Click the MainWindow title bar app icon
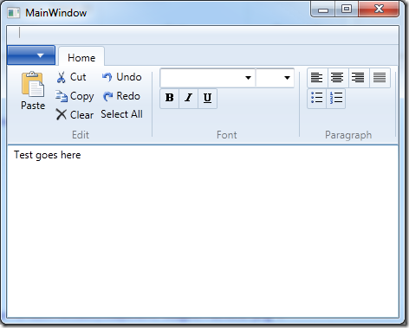This screenshot has height=328, width=409. [14, 13]
